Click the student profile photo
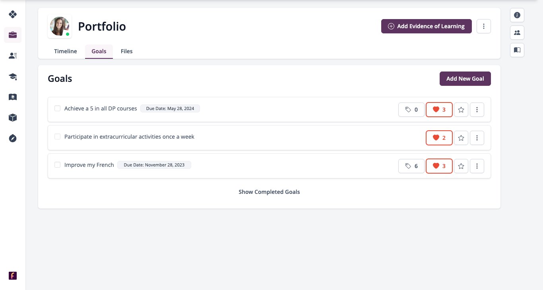Viewport: 543px width, 290px height. coord(60,26)
